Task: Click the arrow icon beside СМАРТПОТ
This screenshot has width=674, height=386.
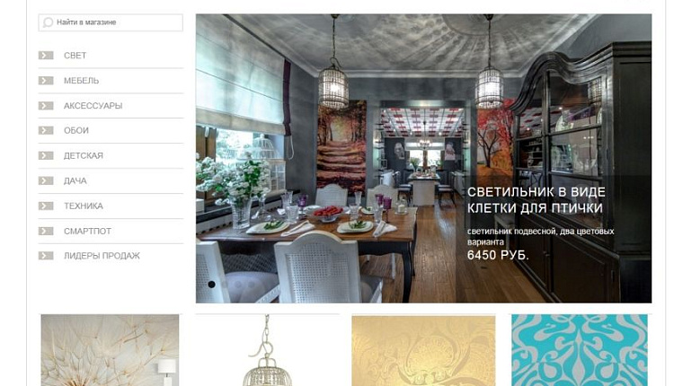Action: pyautogui.click(x=46, y=231)
